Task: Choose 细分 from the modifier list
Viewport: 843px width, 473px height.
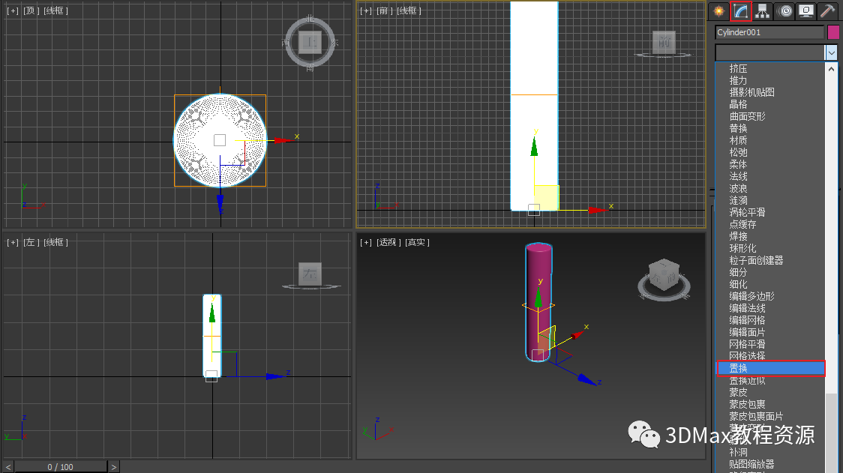Action: click(x=738, y=272)
